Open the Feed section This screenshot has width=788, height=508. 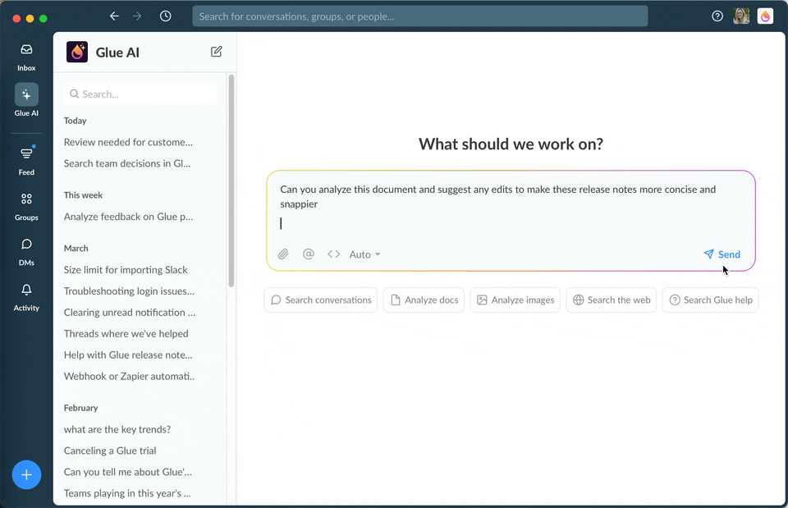(26, 161)
